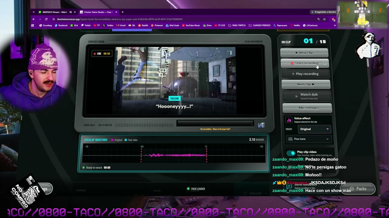Click Pregúntale a Gemini button
Screen dimensions: 389x218
(323, 12)
